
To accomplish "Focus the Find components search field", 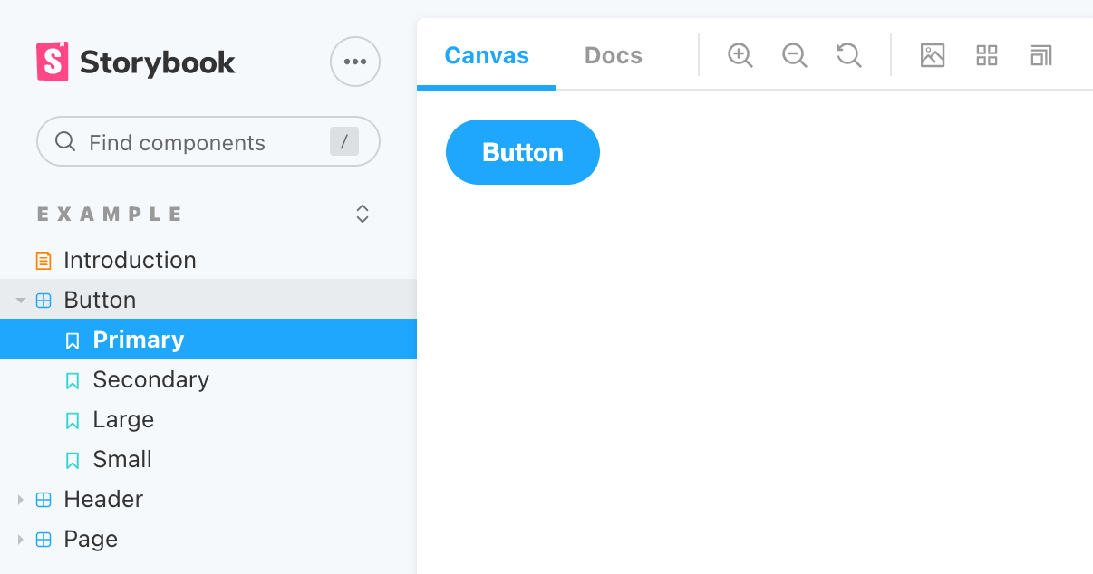I will pyautogui.click(x=208, y=142).
